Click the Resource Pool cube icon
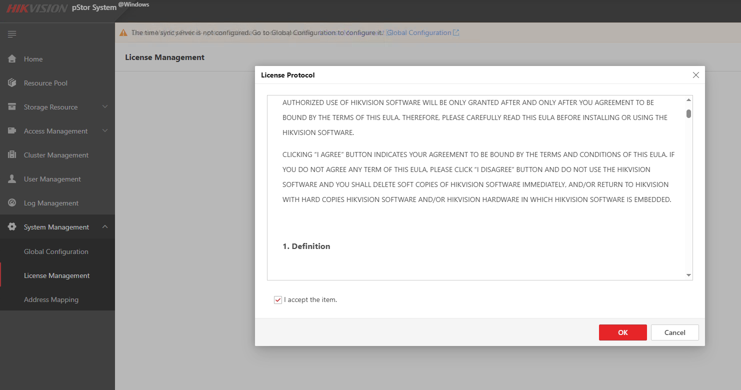The width and height of the screenshot is (741, 390). tap(12, 83)
